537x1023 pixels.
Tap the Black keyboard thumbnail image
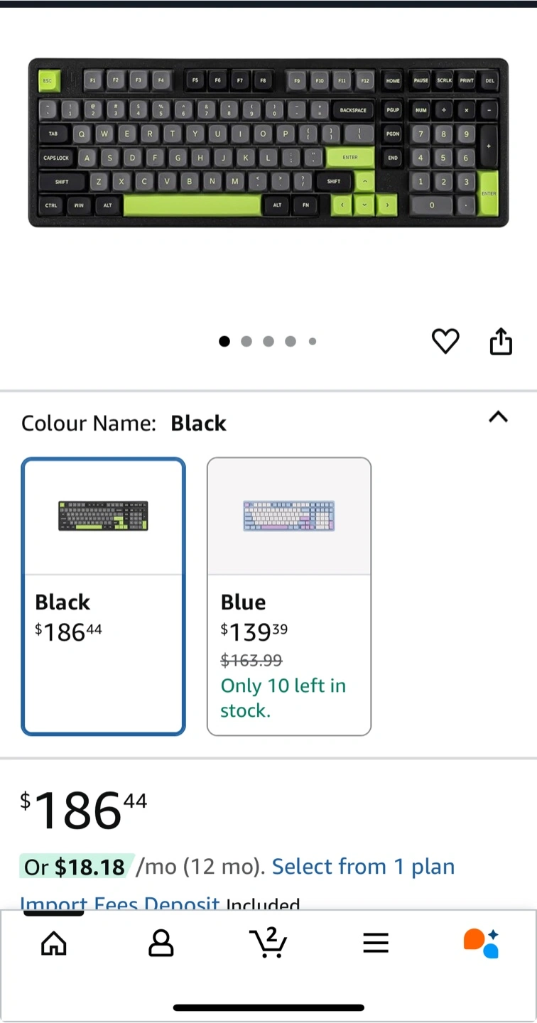pos(104,516)
